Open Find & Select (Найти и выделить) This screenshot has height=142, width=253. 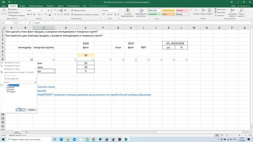[241, 13]
